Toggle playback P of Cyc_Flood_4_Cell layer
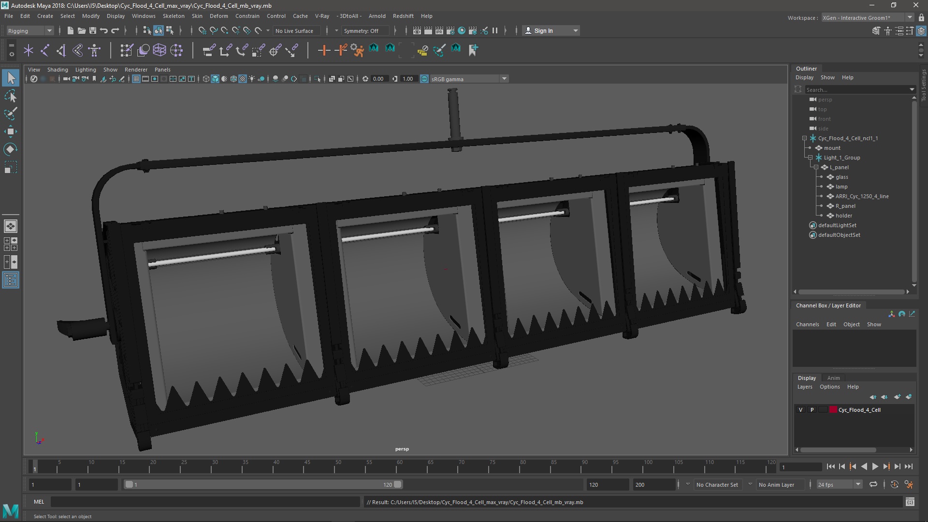928x522 pixels. point(812,410)
